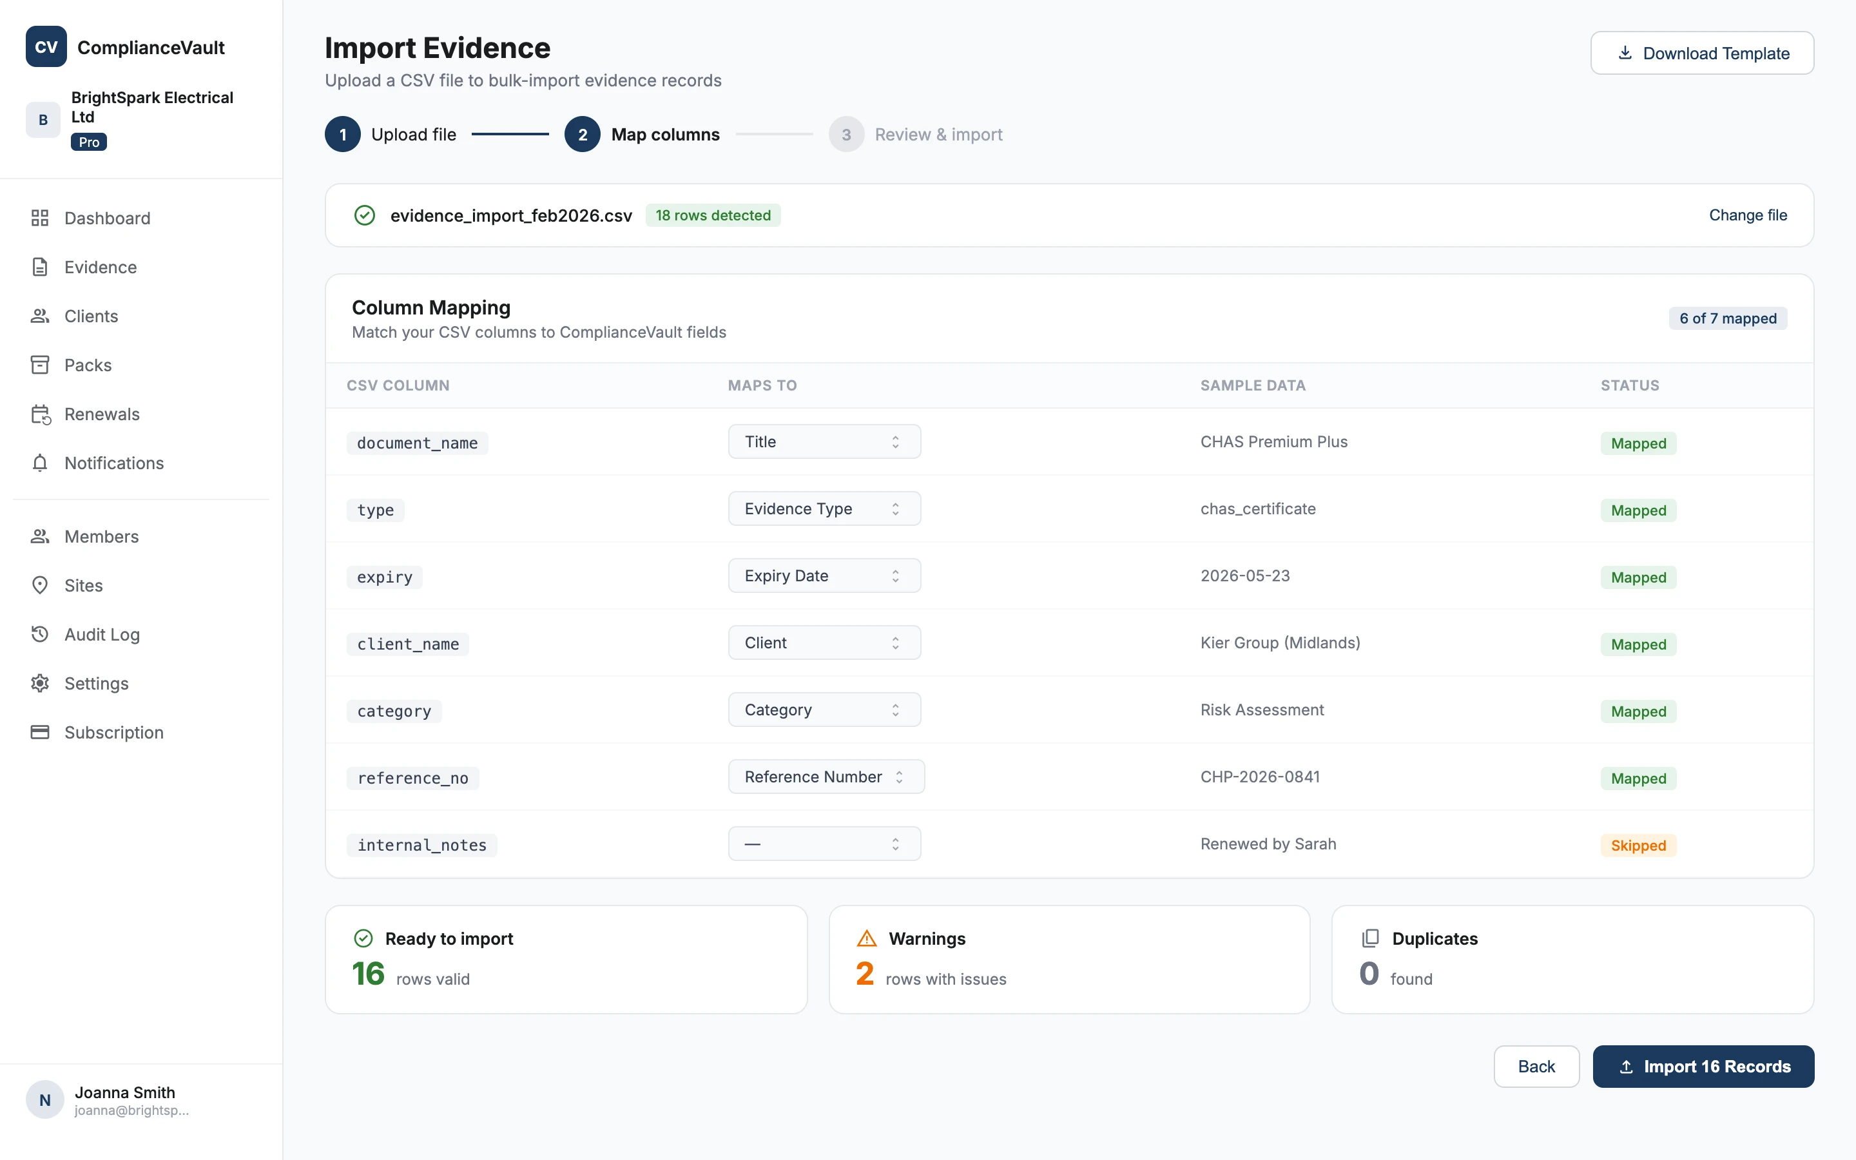This screenshot has height=1160, width=1856.
Task: Open Notifications via the bell icon
Action: [41, 463]
